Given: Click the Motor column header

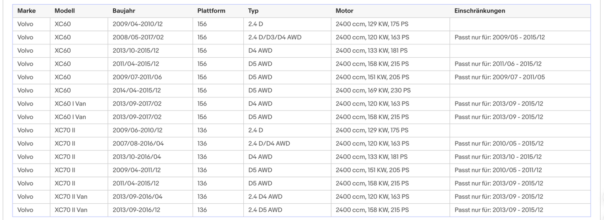Looking at the screenshot, I should (x=344, y=11).
